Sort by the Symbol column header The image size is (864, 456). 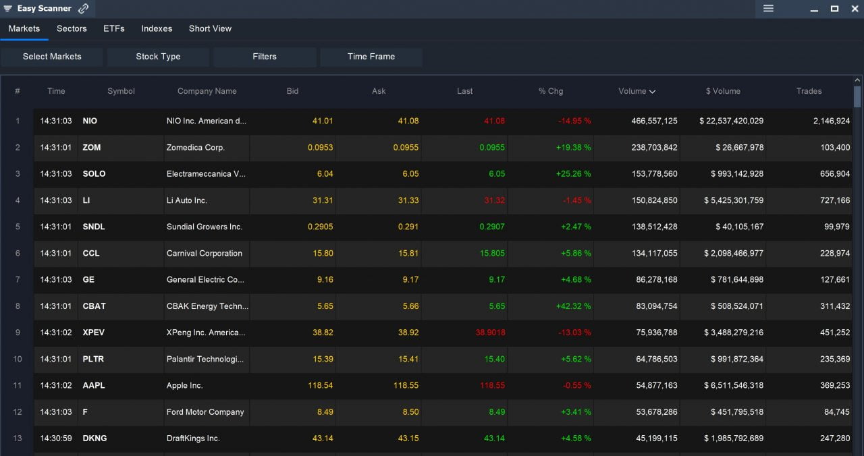121,91
